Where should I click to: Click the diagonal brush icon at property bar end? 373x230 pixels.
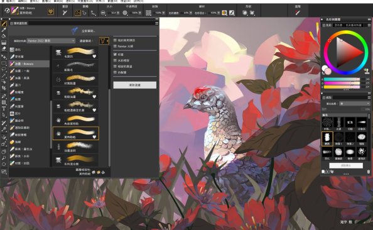[x=298, y=13]
